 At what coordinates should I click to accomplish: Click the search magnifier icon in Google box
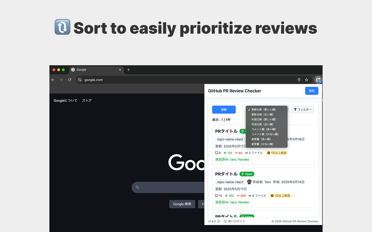[x=137, y=187]
